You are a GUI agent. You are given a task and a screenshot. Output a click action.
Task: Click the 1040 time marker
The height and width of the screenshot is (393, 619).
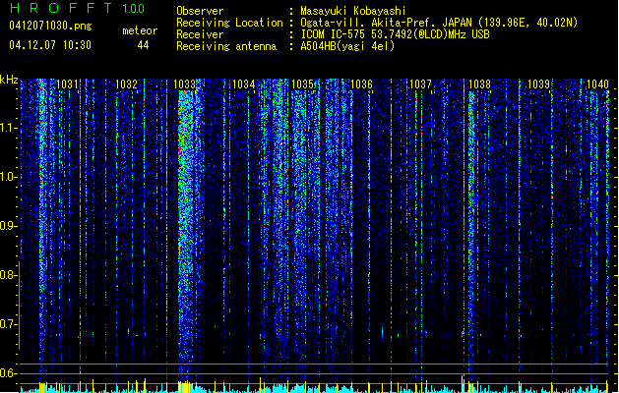[x=597, y=84]
